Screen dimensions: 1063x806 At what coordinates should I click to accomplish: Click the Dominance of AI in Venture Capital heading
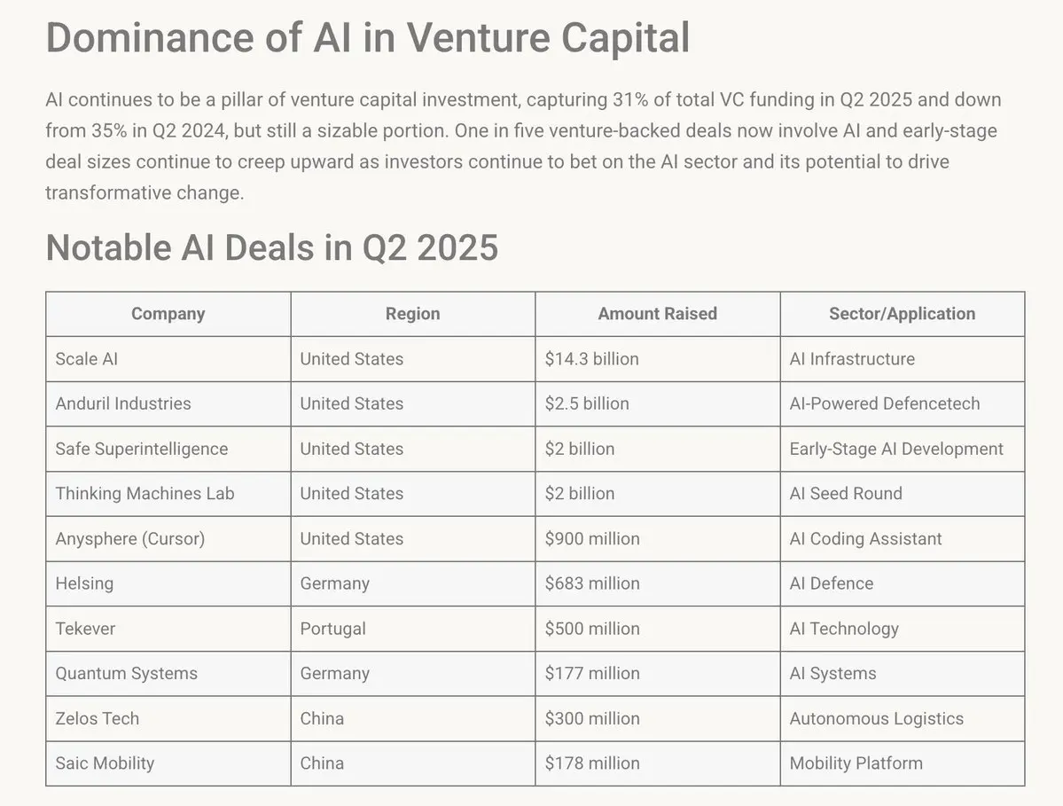pos(368,37)
